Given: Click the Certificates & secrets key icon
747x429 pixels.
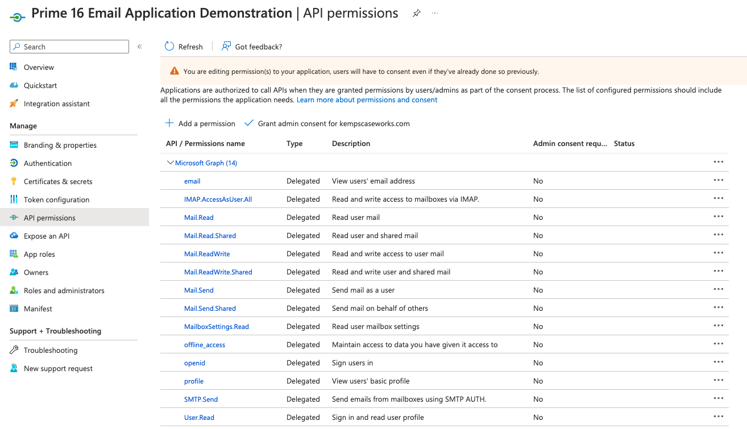Looking at the screenshot, I should [x=14, y=181].
